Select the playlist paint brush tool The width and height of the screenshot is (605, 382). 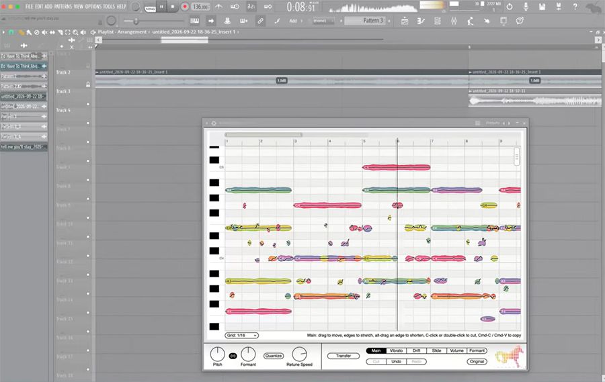click(x=29, y=32)
